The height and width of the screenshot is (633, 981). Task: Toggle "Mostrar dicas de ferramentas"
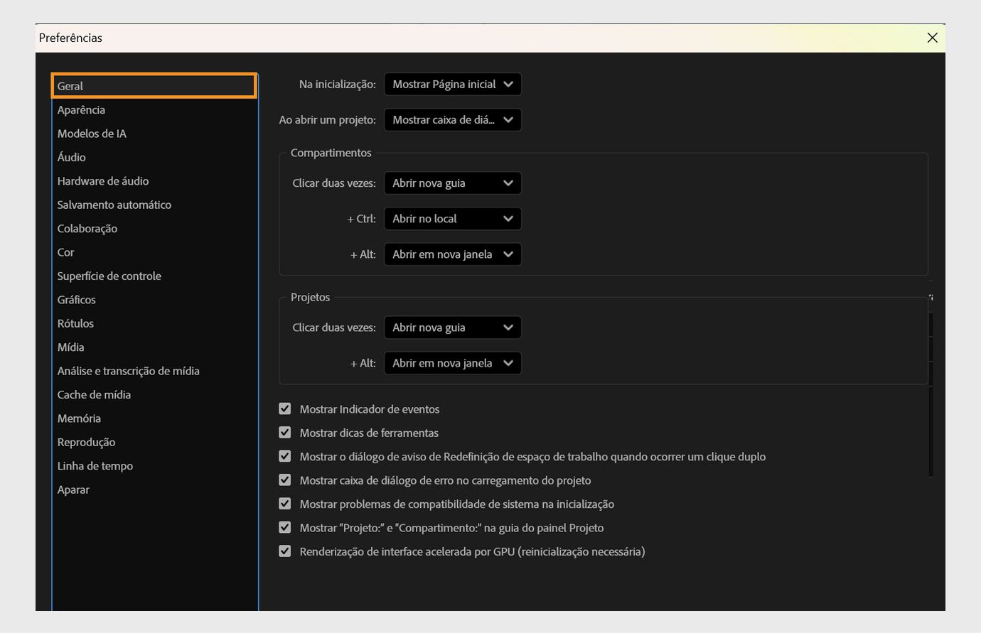284,432
